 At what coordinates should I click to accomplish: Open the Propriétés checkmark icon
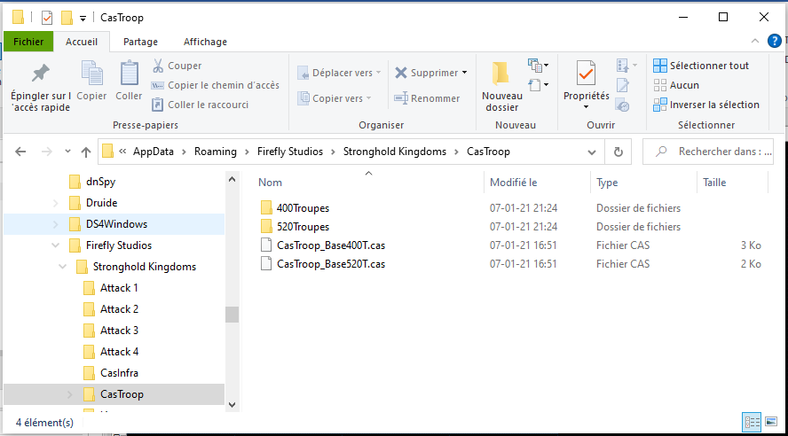click(x=586, y=74)
